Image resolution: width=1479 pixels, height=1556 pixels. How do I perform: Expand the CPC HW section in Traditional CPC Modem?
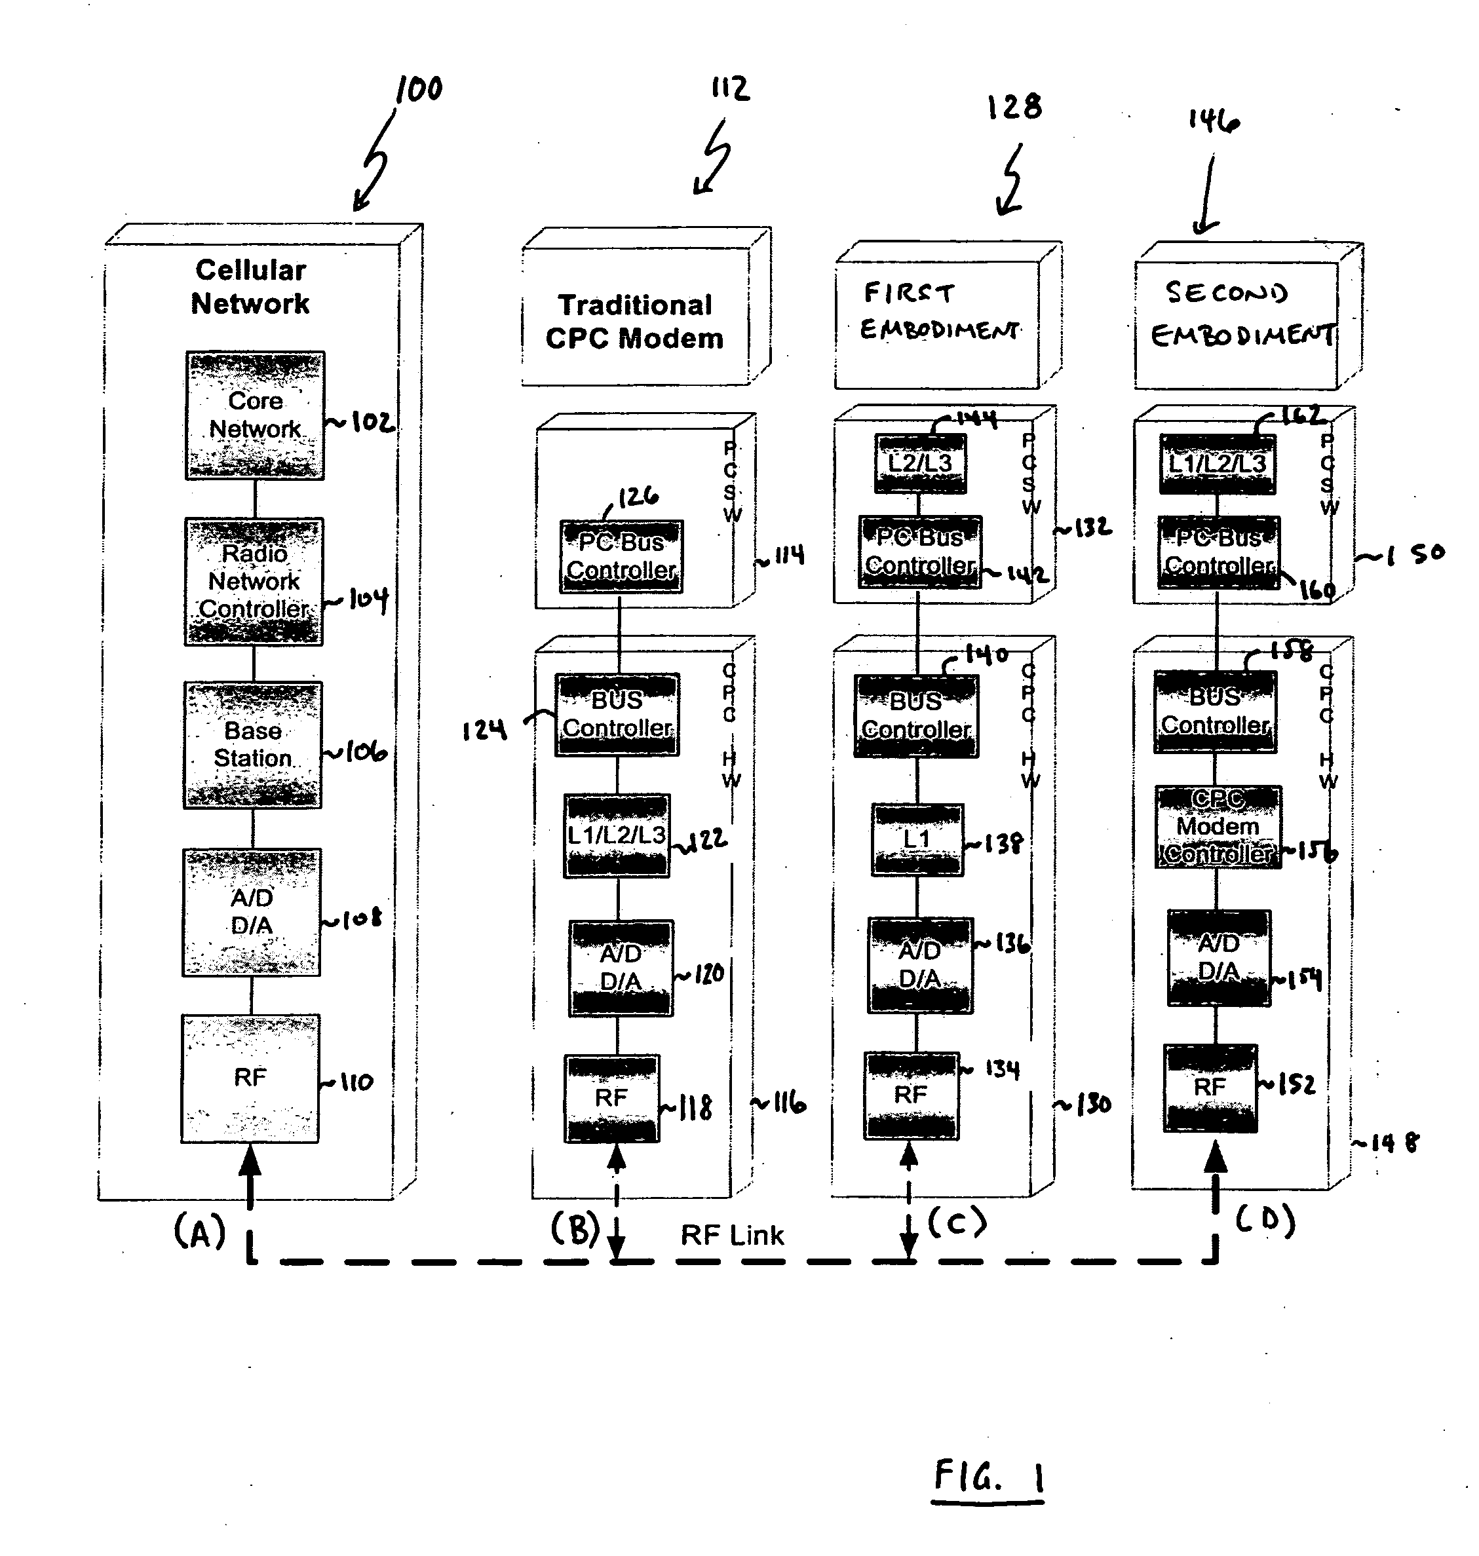click(710, 738)
